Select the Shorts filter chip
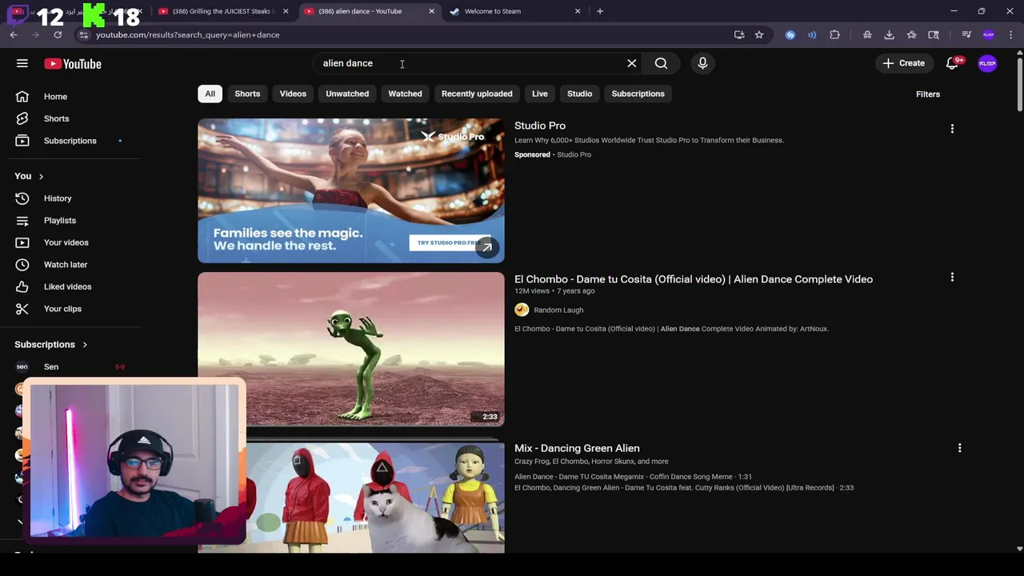The height and width of the screenshot is (576, 1024). click(247, 94)
